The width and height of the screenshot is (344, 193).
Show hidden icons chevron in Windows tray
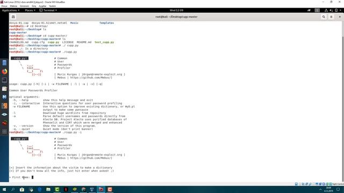pos(320,189)
